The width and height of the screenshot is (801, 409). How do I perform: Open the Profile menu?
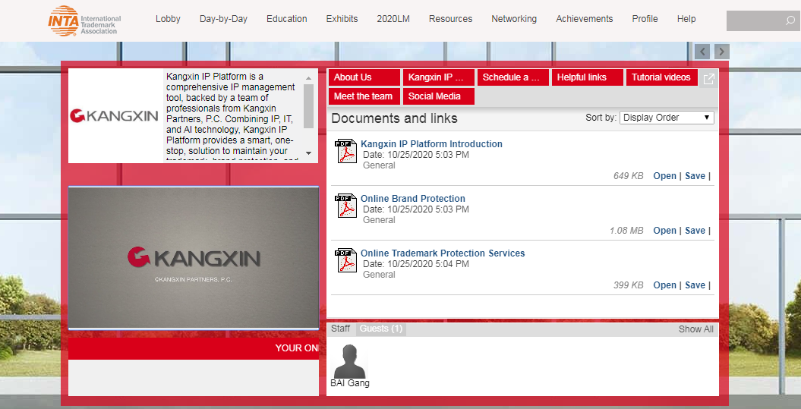(x=645, y=19)
